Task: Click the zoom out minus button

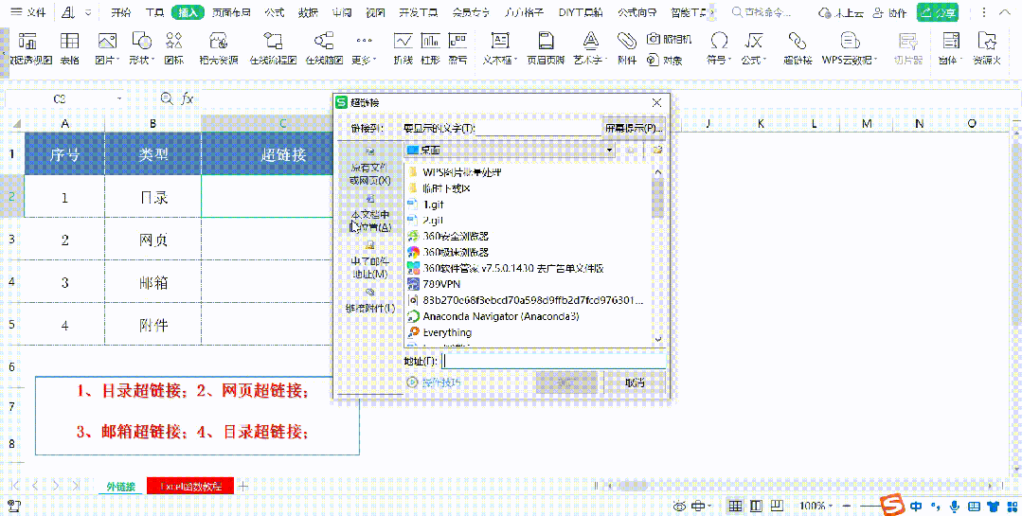Action: point(846,506)
